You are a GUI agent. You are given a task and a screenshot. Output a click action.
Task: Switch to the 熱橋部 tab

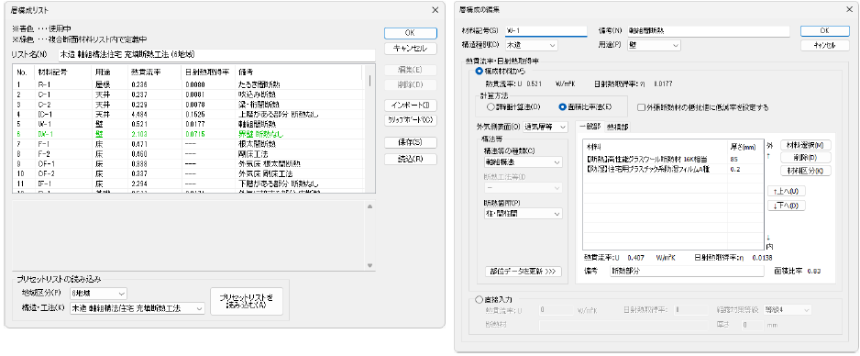[x=618, y=128]
